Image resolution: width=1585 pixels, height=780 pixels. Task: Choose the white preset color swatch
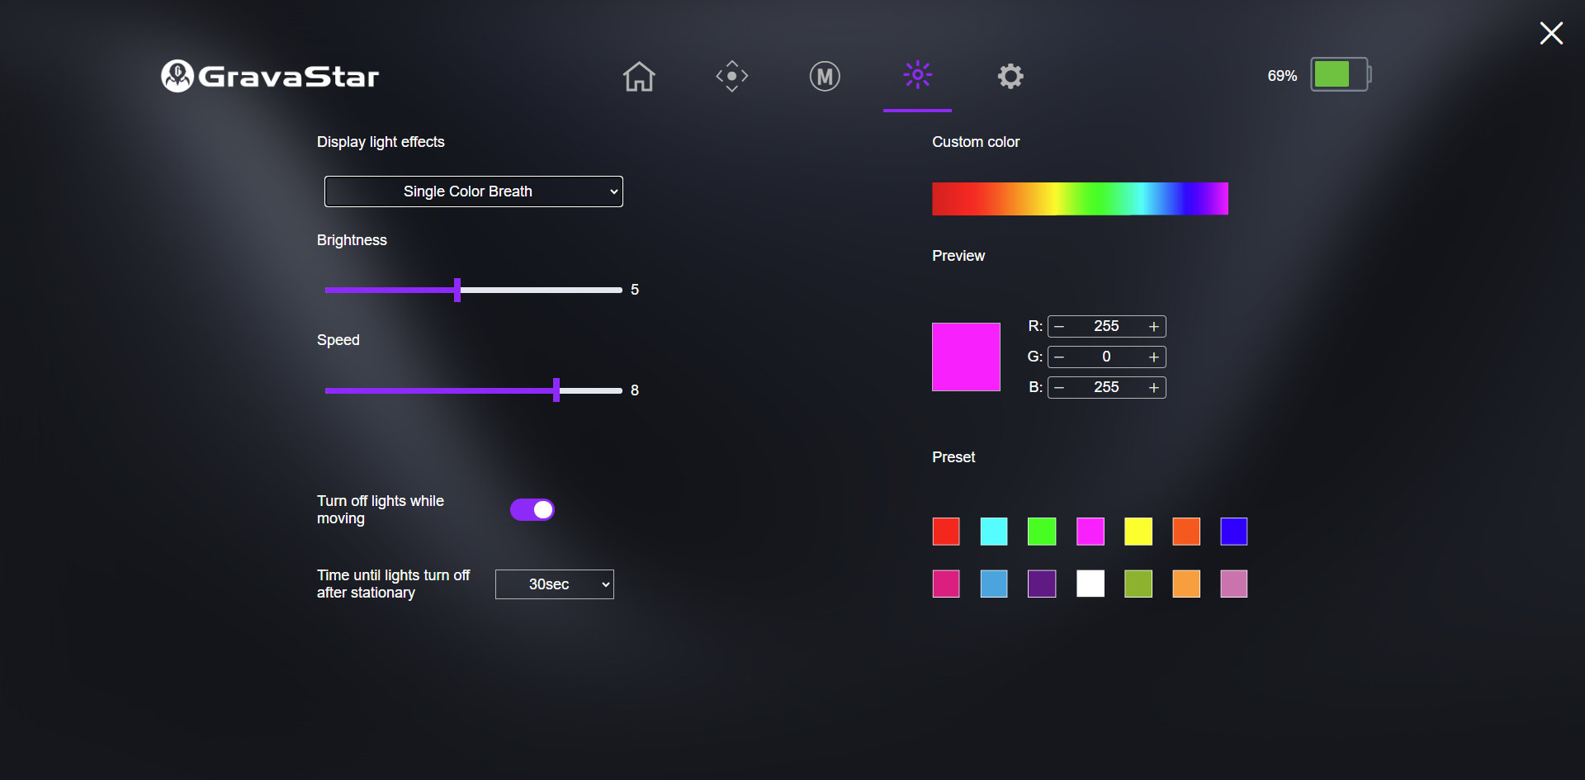pos(1090,584)
